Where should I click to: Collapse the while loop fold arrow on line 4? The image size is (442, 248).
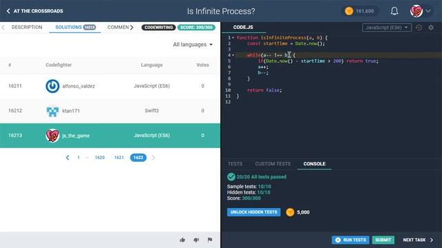pos(233,55)
